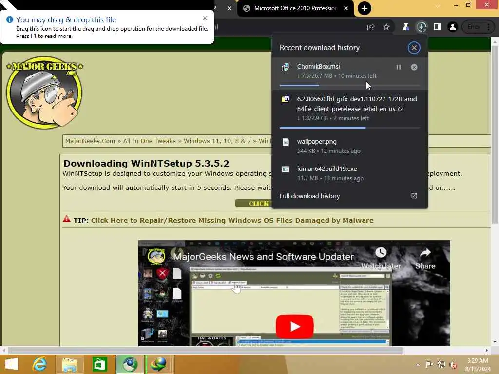
Task: Select the wallpaper.png download entry
Action: pos(350,146)
